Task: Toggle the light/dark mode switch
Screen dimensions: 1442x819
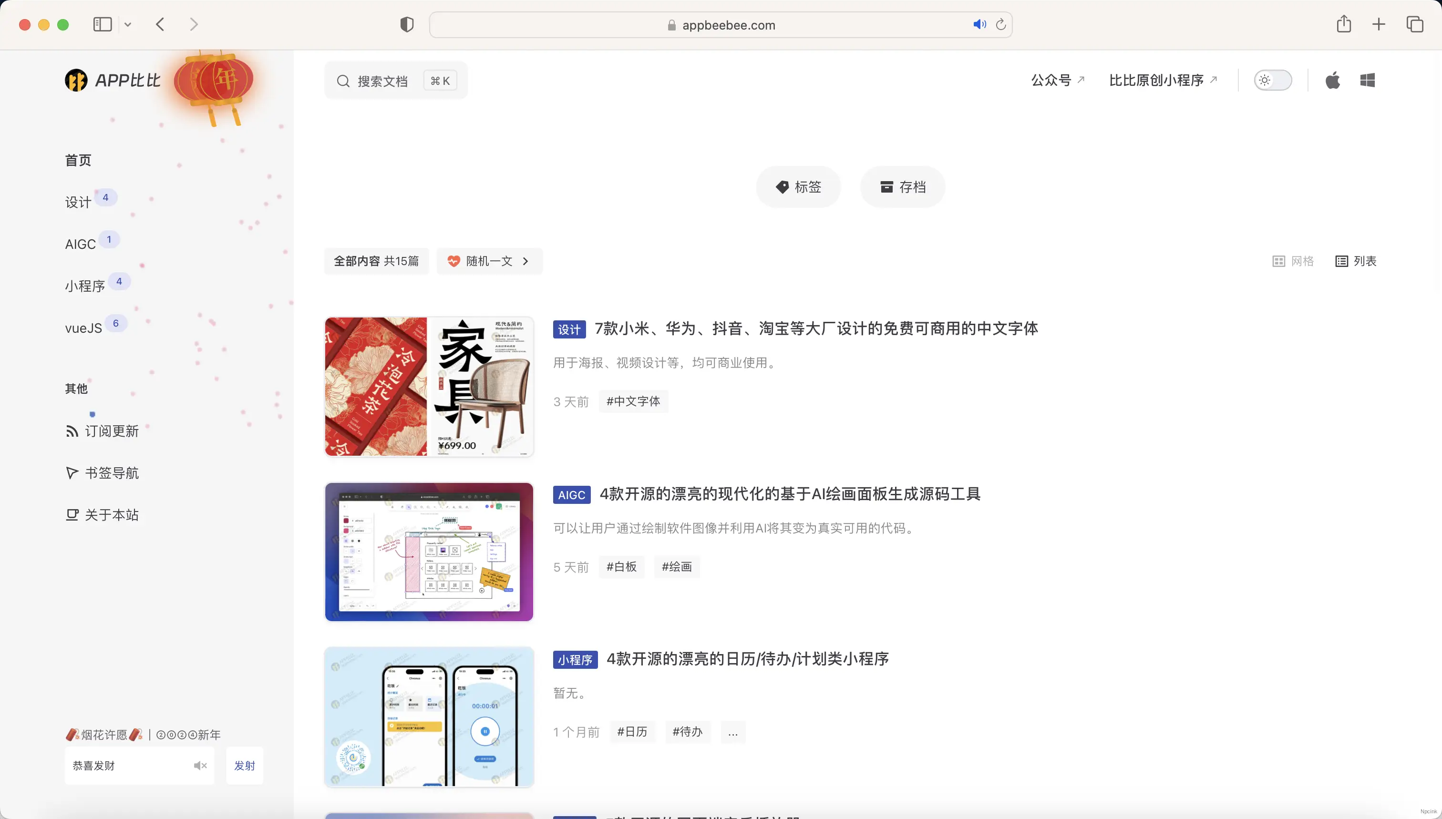Action: pos(1274,80)
